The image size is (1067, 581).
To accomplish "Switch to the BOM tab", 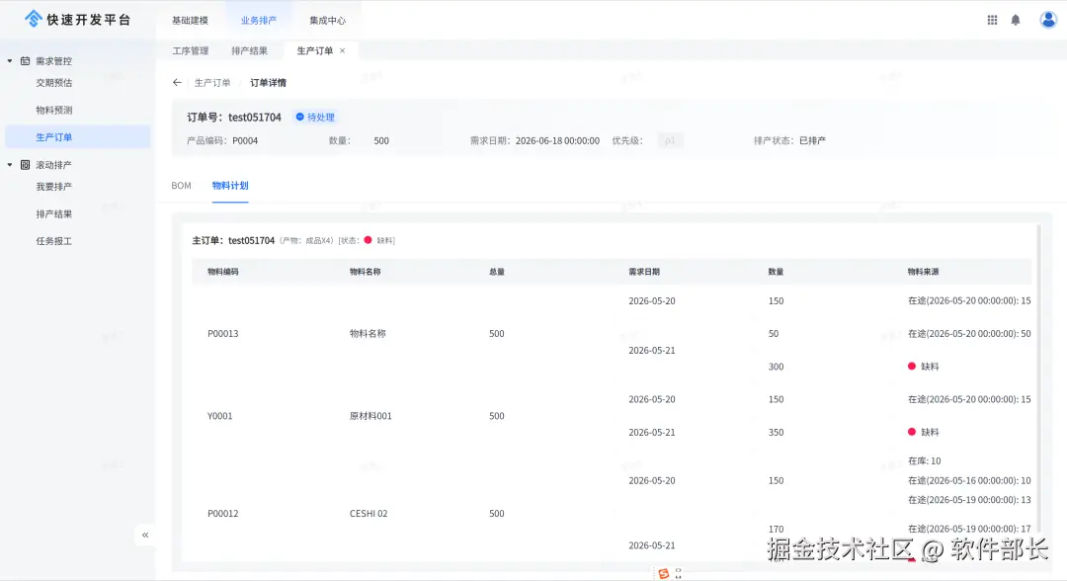I will (181, 185).
